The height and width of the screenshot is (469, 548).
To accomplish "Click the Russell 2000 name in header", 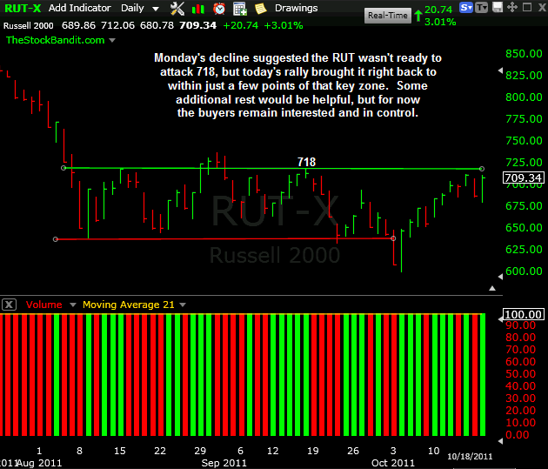I will (29, 25).
